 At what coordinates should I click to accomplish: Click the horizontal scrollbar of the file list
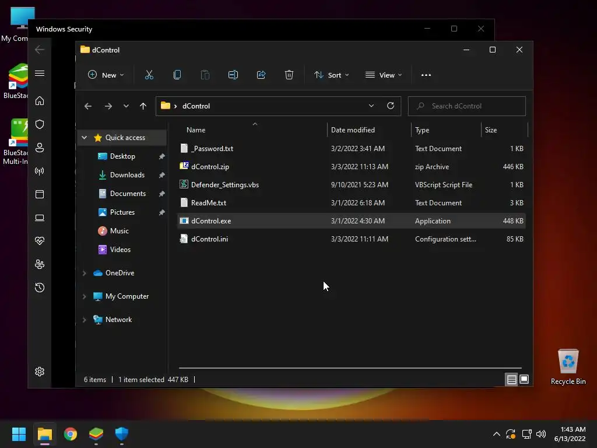(350, 368)
